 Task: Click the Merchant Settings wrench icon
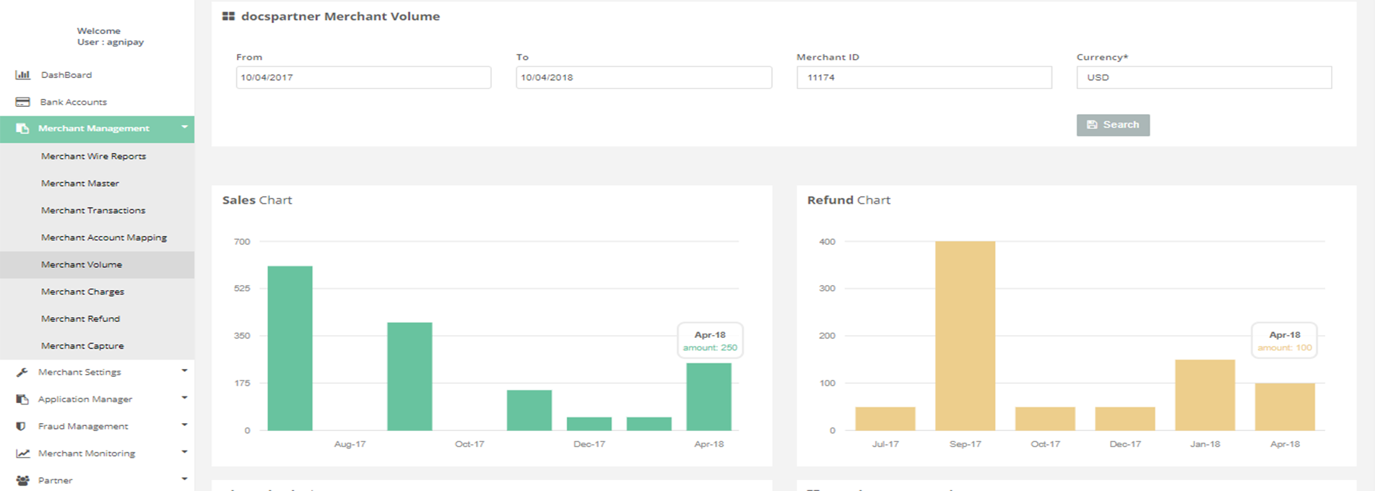(22, 373)
